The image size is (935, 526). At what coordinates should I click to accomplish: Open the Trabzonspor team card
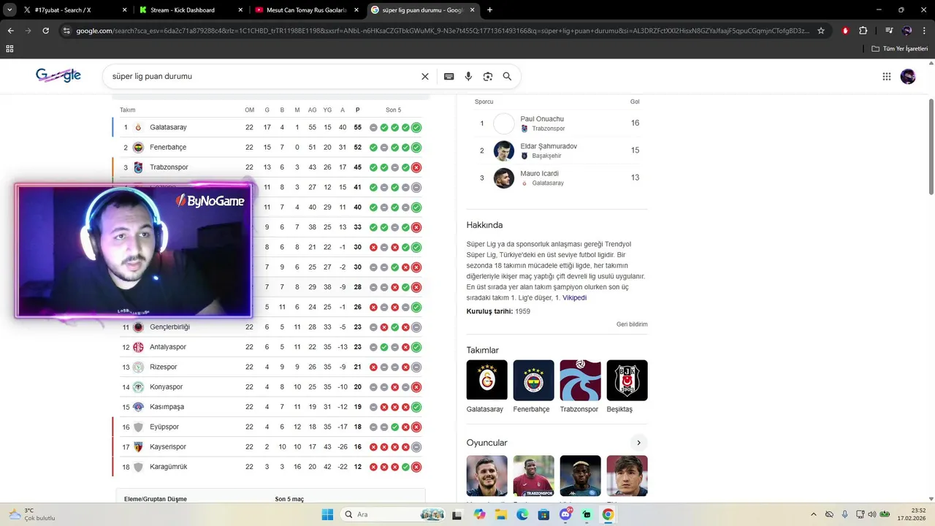pyautogui.click(x=580, y=387)
